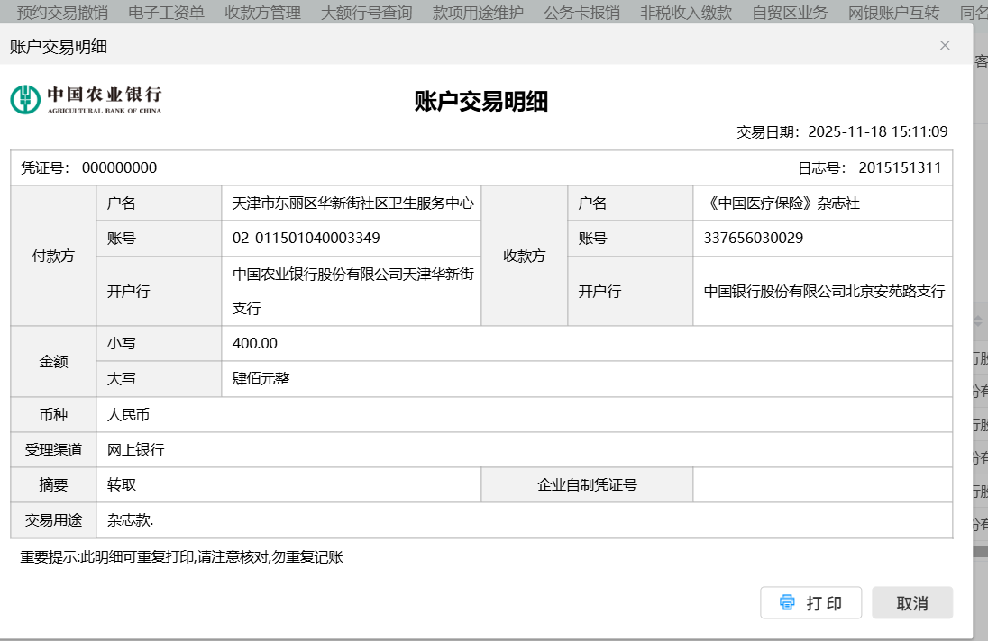988x641 pixels.
Task: Go to the 电子工资单 menu
Action: coord(167,13)
